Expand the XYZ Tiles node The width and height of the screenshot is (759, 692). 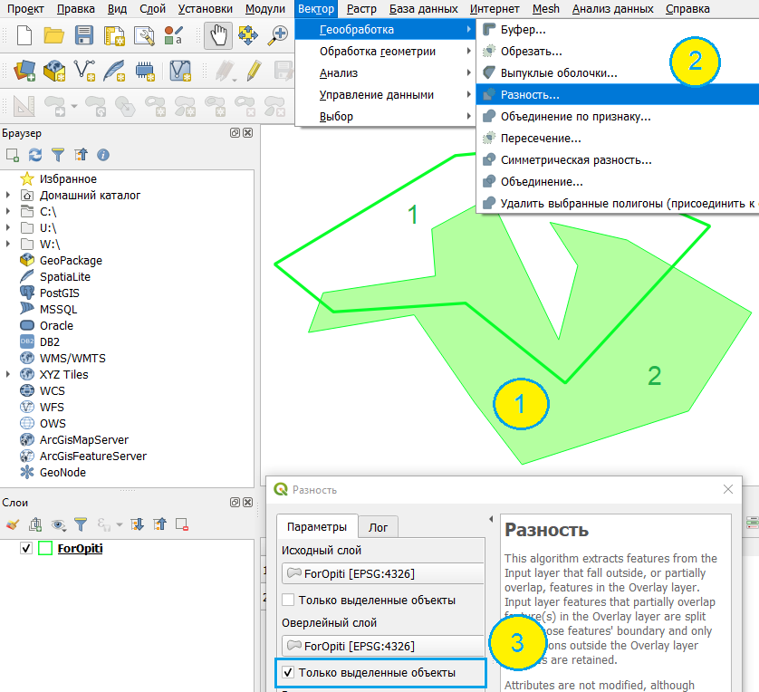tap(9, 375)
